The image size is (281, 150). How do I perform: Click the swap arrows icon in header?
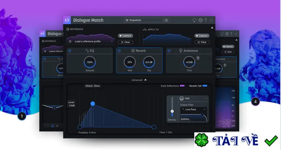pyautogui.click(x=212, y=20)
